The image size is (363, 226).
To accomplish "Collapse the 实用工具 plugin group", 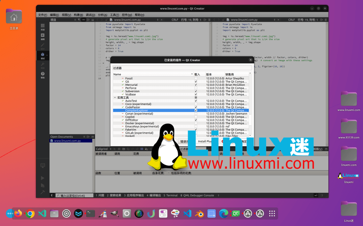I will coord(115,97).
